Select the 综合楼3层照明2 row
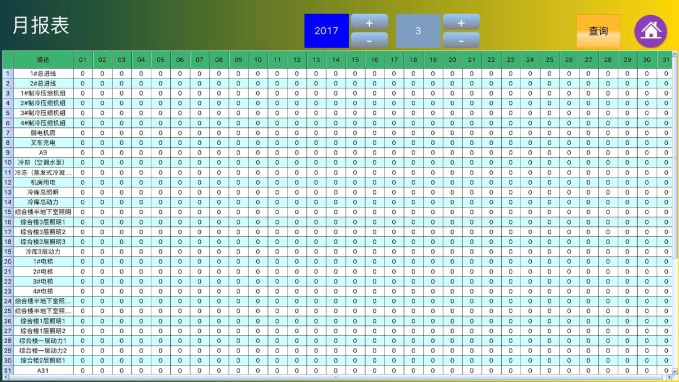The width and height of the screenshot is (679, 382). click(x=337, y=232)
